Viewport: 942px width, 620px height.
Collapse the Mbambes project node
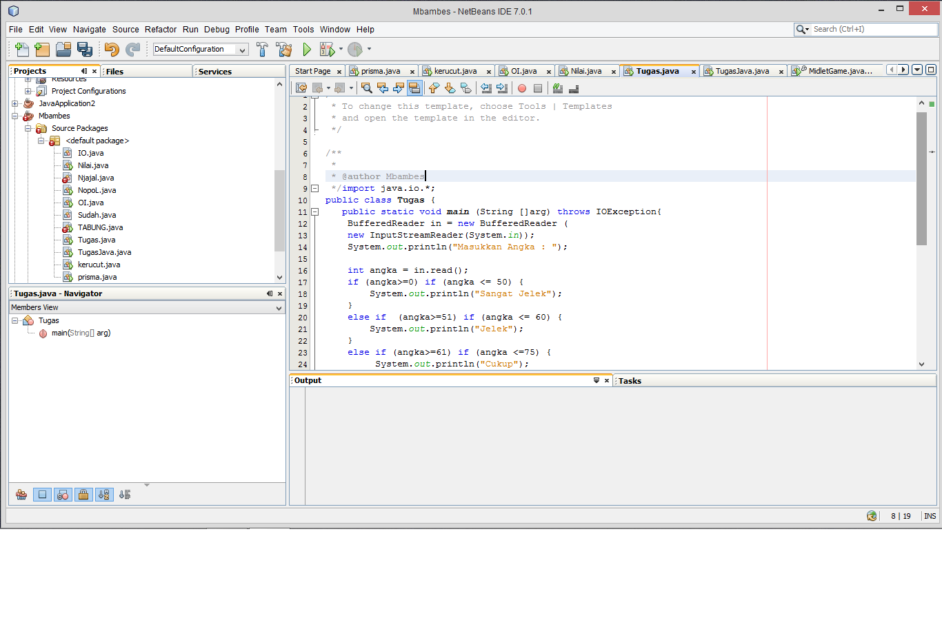15,116
